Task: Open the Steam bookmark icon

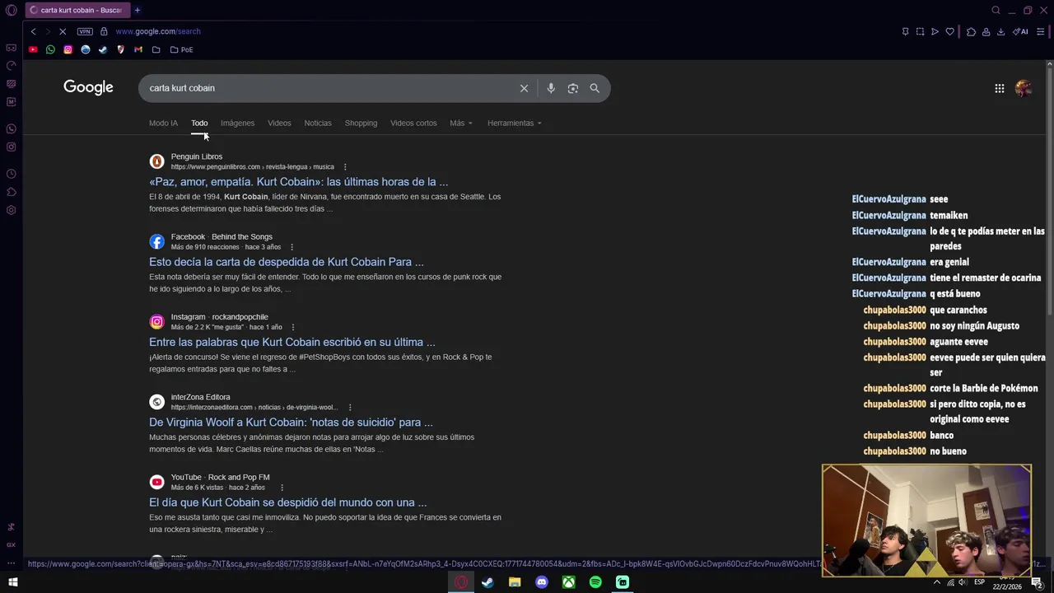Action: [103, 49]
